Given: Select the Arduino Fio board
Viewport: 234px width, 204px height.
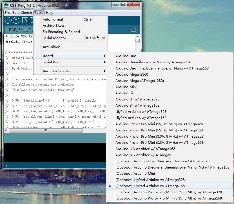Looking at the screenshot, I should coord(170,93).
